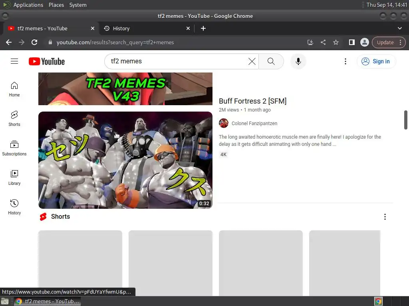409x306 pixels.
Task: Open the Chrome profile avatar
Action: 364,42
